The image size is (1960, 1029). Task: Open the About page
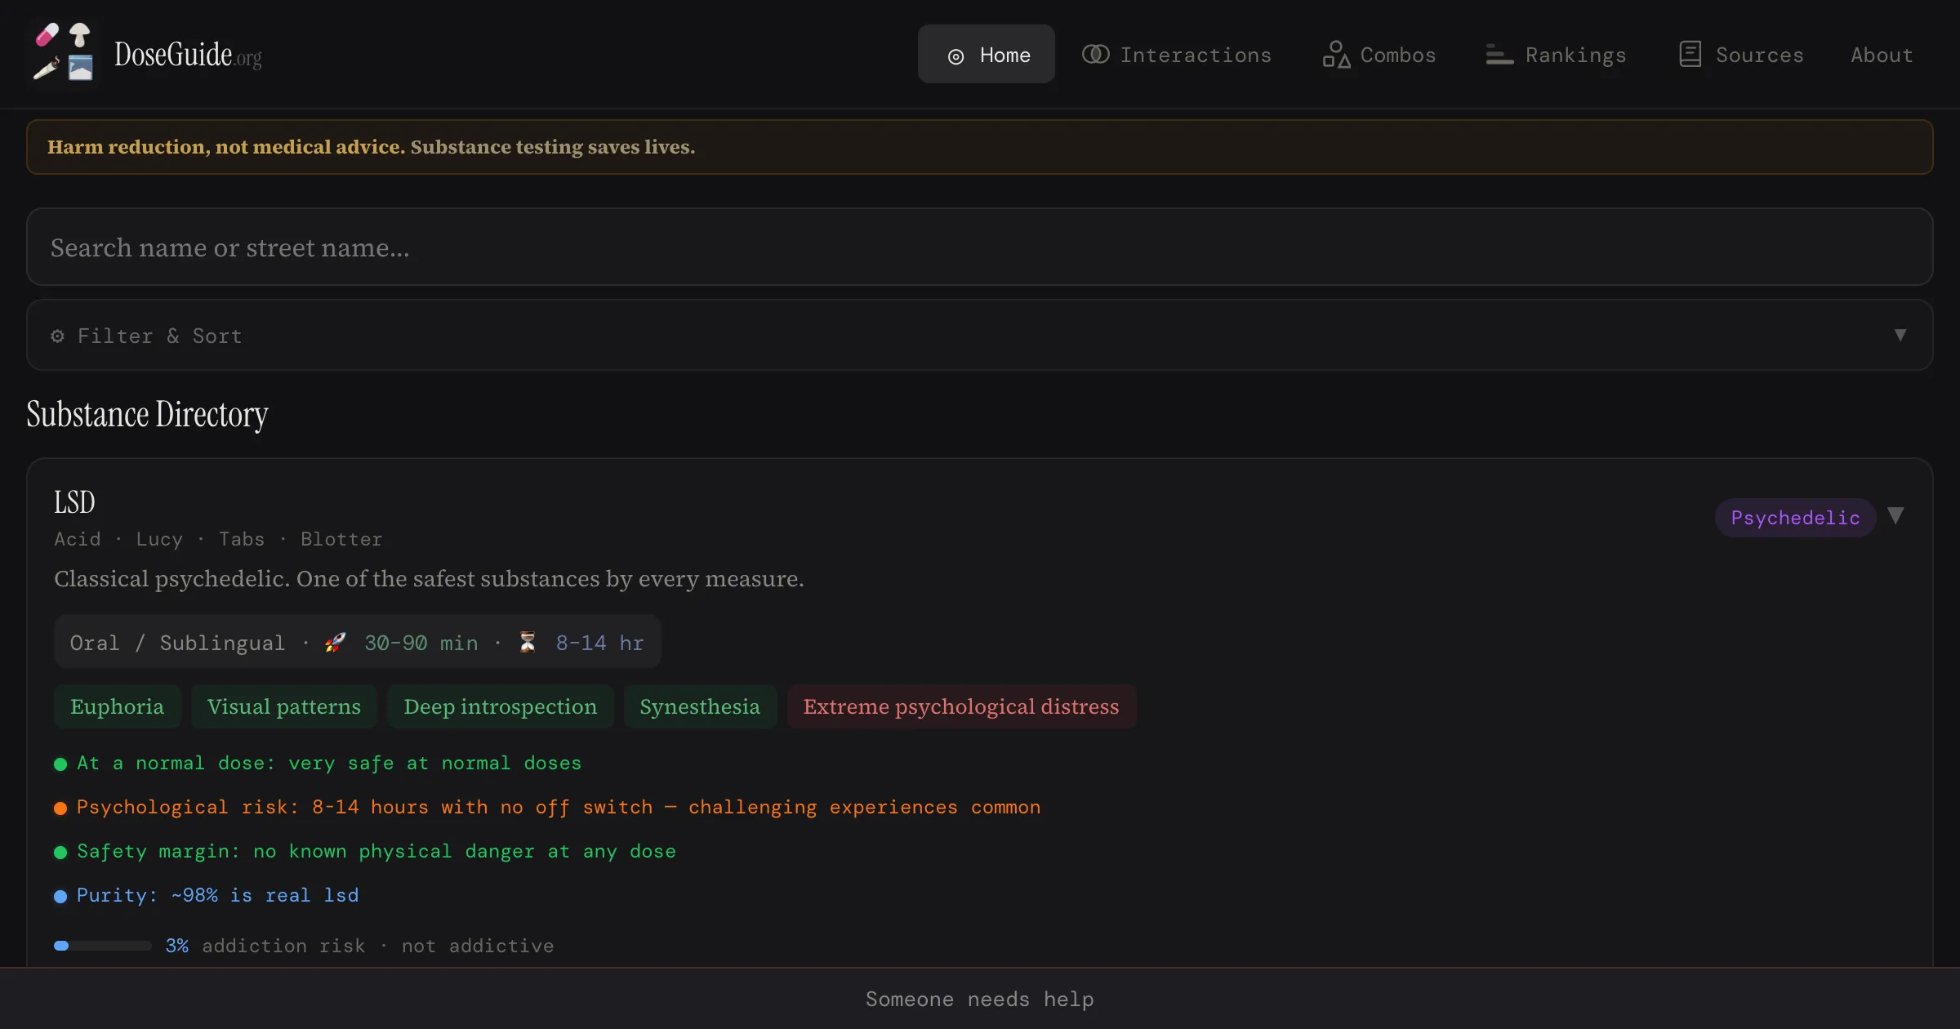[1882, 55]
